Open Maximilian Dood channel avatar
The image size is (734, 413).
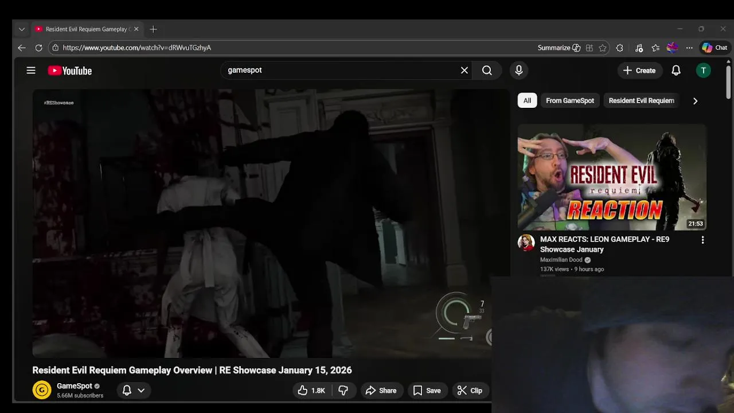point(526,243)
